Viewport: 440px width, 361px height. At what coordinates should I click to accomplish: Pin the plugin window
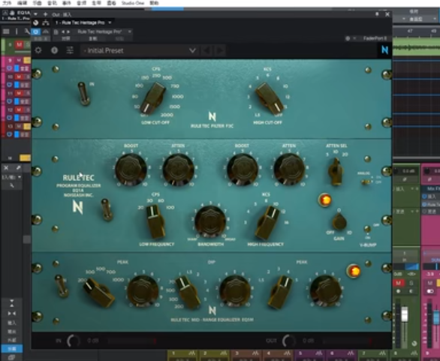377,14
